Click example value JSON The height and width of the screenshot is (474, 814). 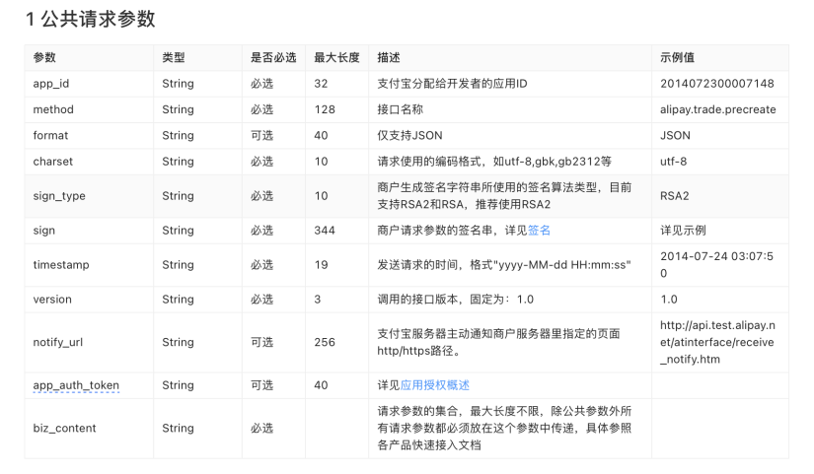pos(676,135)
